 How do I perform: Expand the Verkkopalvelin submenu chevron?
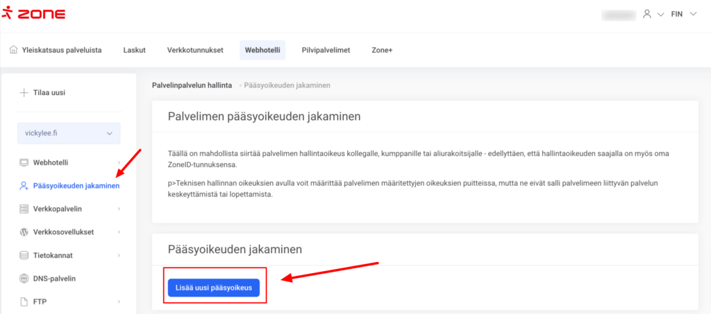[119, 209]
